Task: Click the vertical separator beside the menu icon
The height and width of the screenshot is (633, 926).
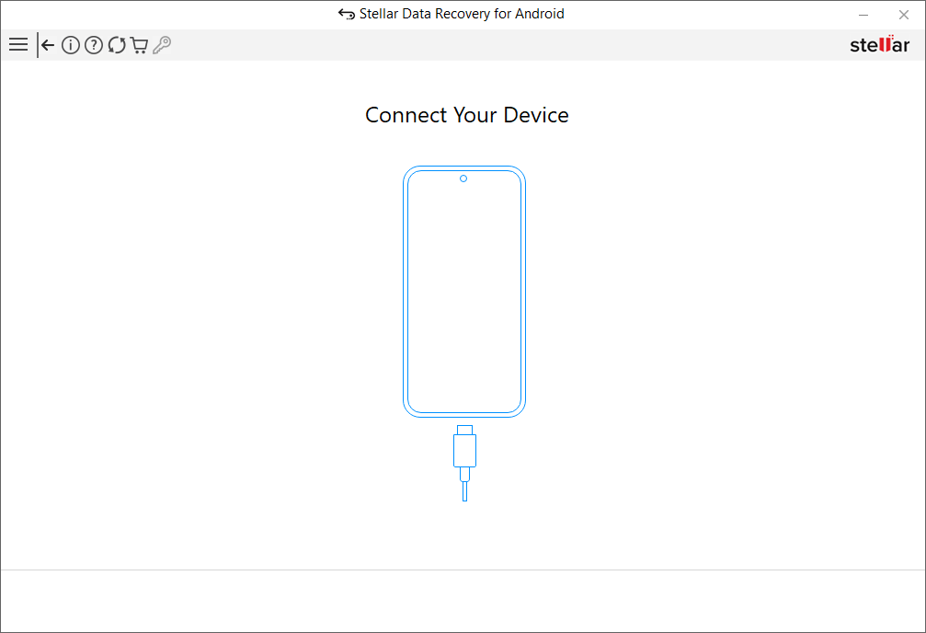Action: click(38, 45)
